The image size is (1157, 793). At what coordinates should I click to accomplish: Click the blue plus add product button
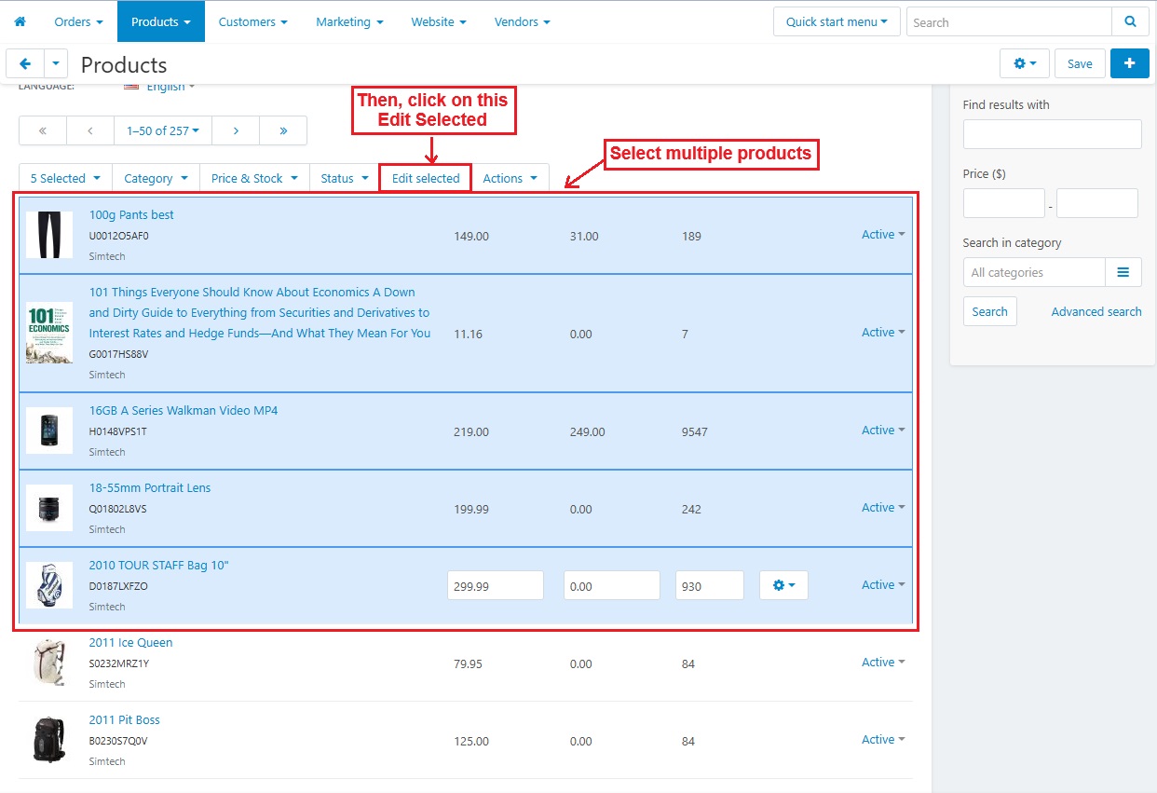click(x=1129, y=63)
